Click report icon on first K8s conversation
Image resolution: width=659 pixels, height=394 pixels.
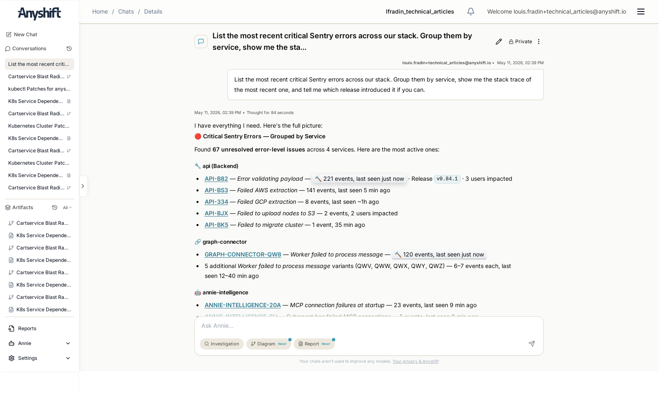[x=69, y=101]
